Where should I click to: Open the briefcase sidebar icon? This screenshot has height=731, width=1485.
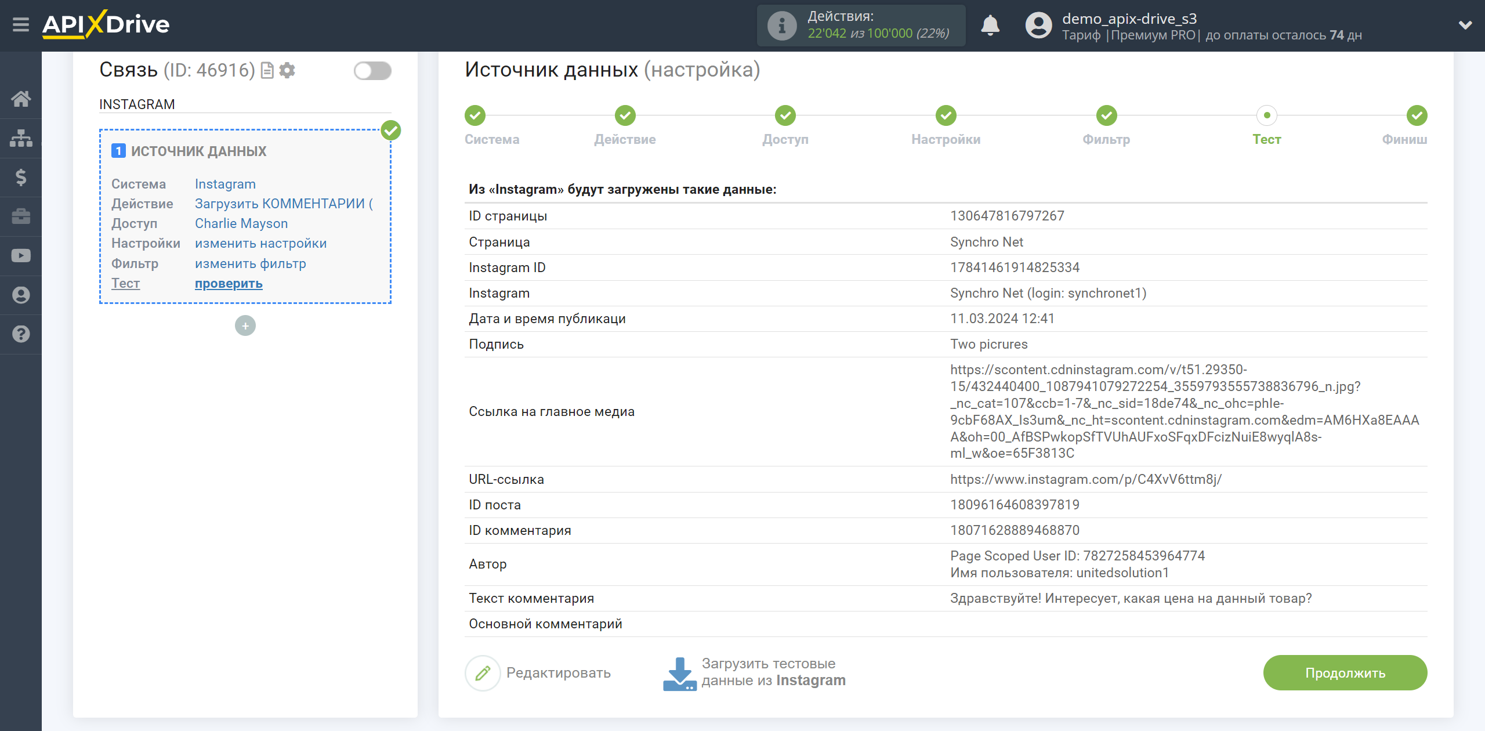[21, 216]
